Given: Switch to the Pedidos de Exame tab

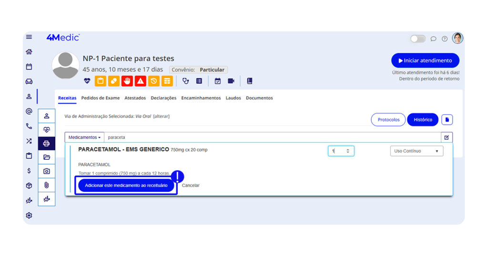Looking at the screenshot, I should tap(101, 98).
